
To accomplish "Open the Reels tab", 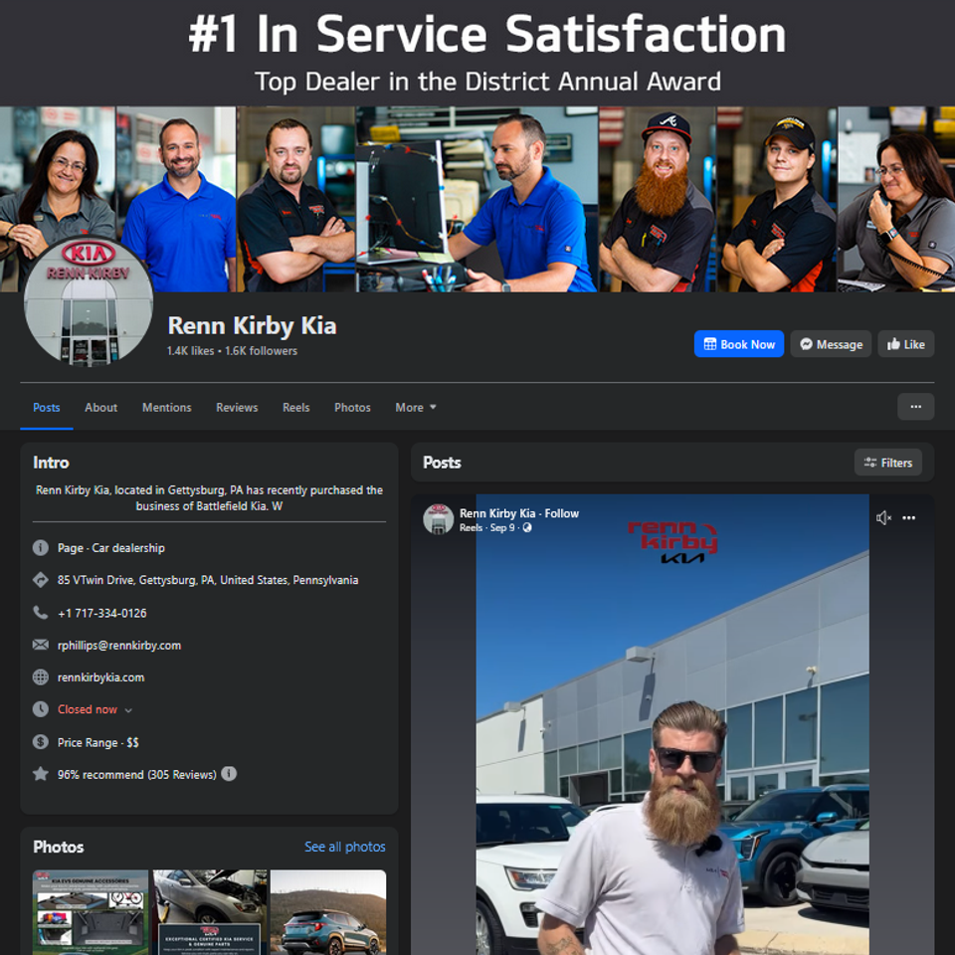I will point(296,408).
